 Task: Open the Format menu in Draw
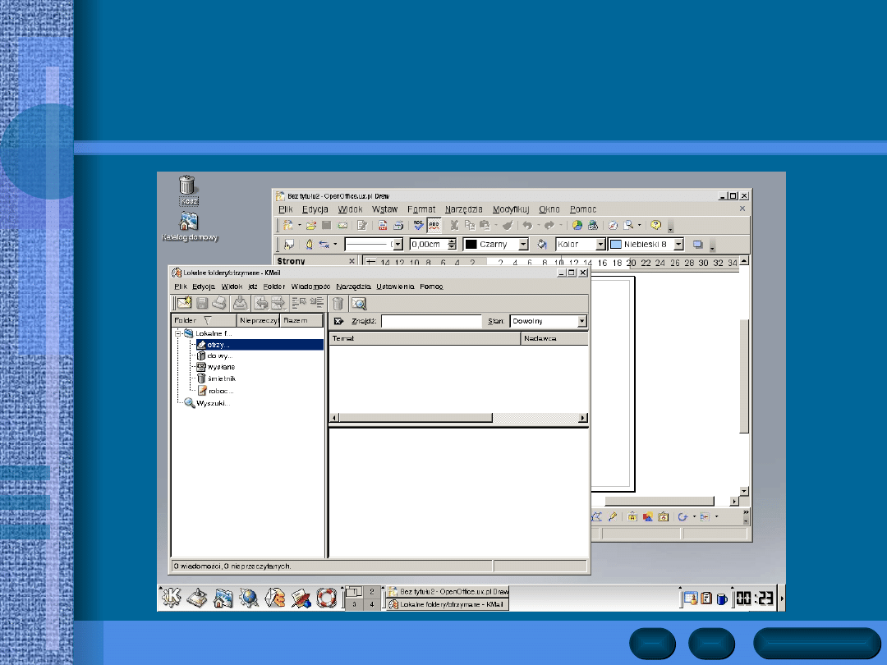[x=421, y=209]
